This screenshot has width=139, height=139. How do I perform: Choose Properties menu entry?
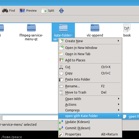[x=90, y=134]
